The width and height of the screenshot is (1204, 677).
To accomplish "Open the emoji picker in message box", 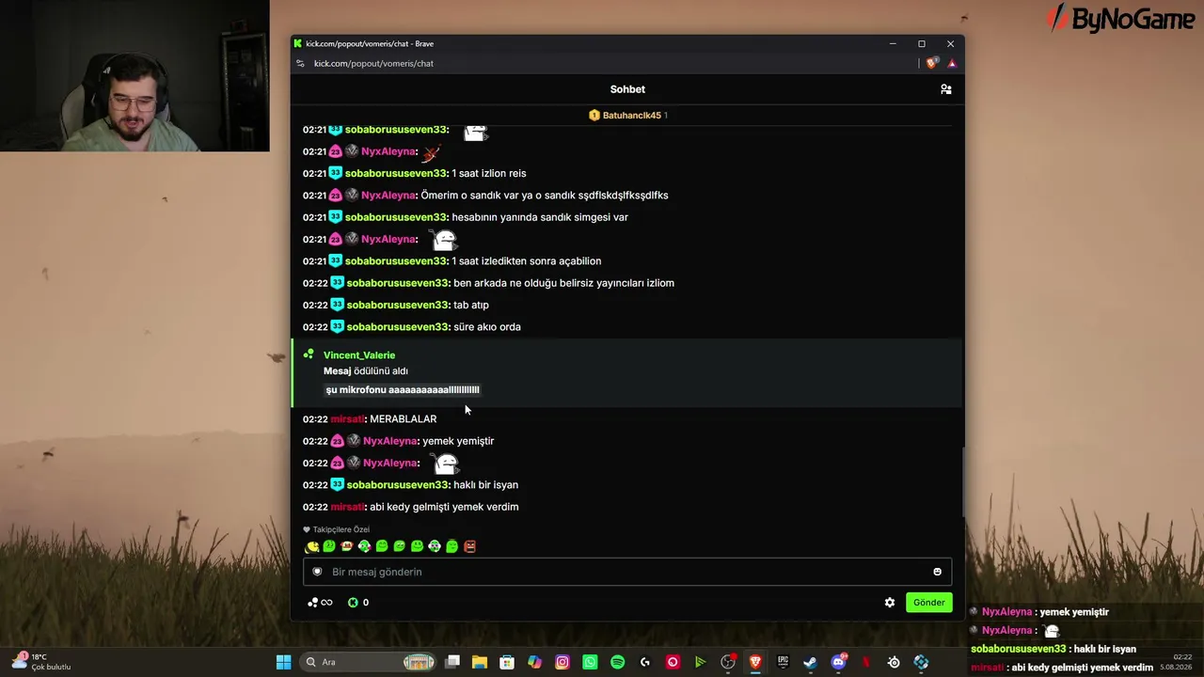I will (937, 572).
